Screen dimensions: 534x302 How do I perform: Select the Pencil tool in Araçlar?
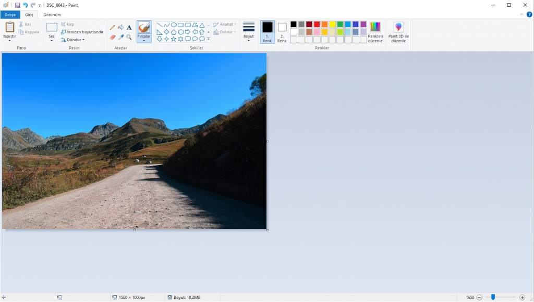click(112, 27)
